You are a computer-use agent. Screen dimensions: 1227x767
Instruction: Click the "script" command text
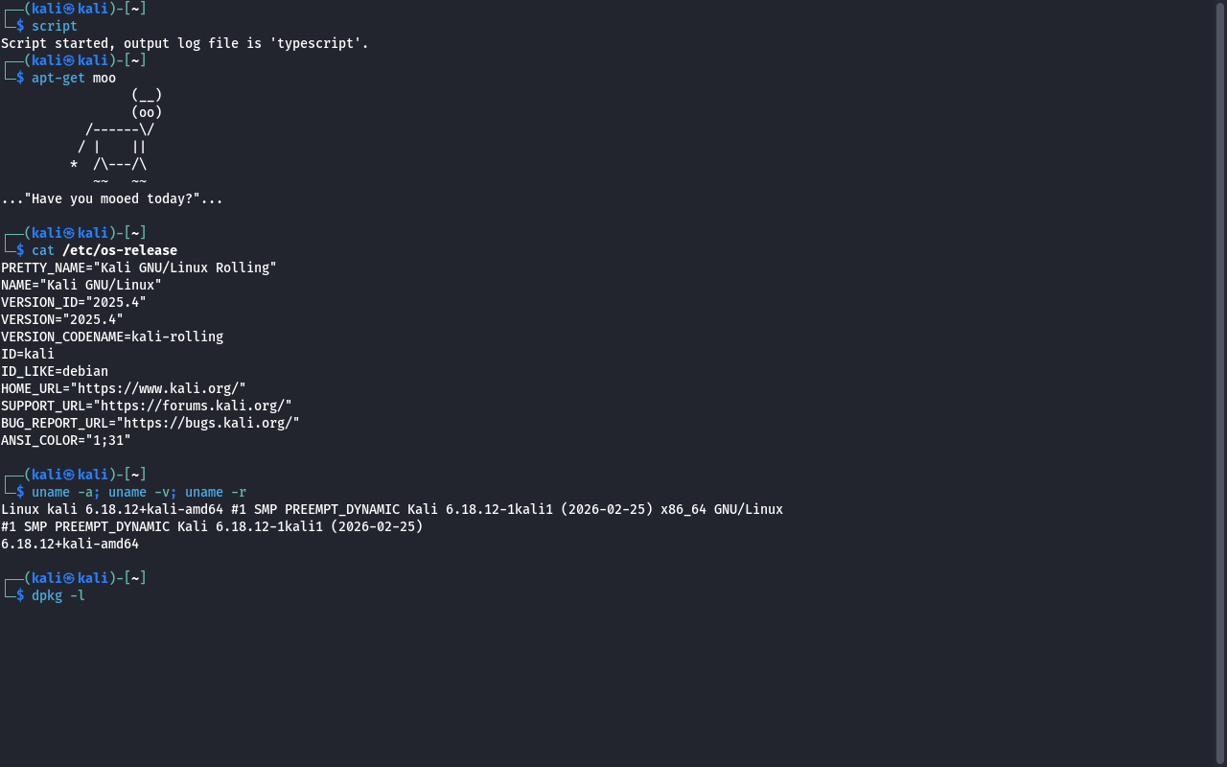pyautogui.click(x=54, y=26)
